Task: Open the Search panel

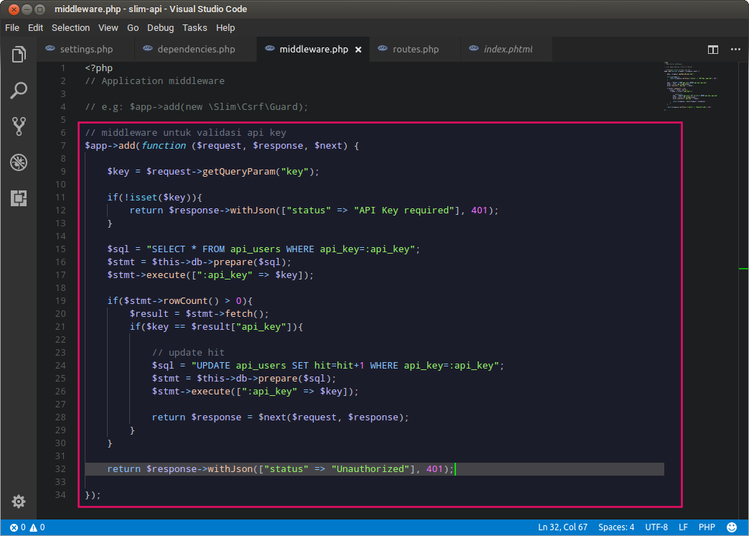Action: (19, 90)
